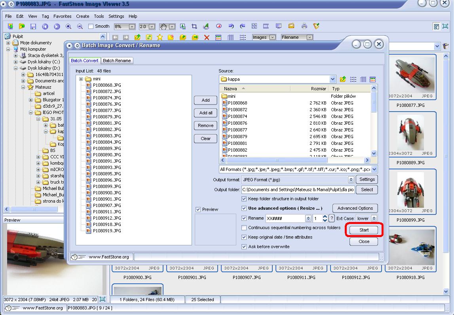
Task: Click the red-eye removal icon
Action: tap(219, 26)
